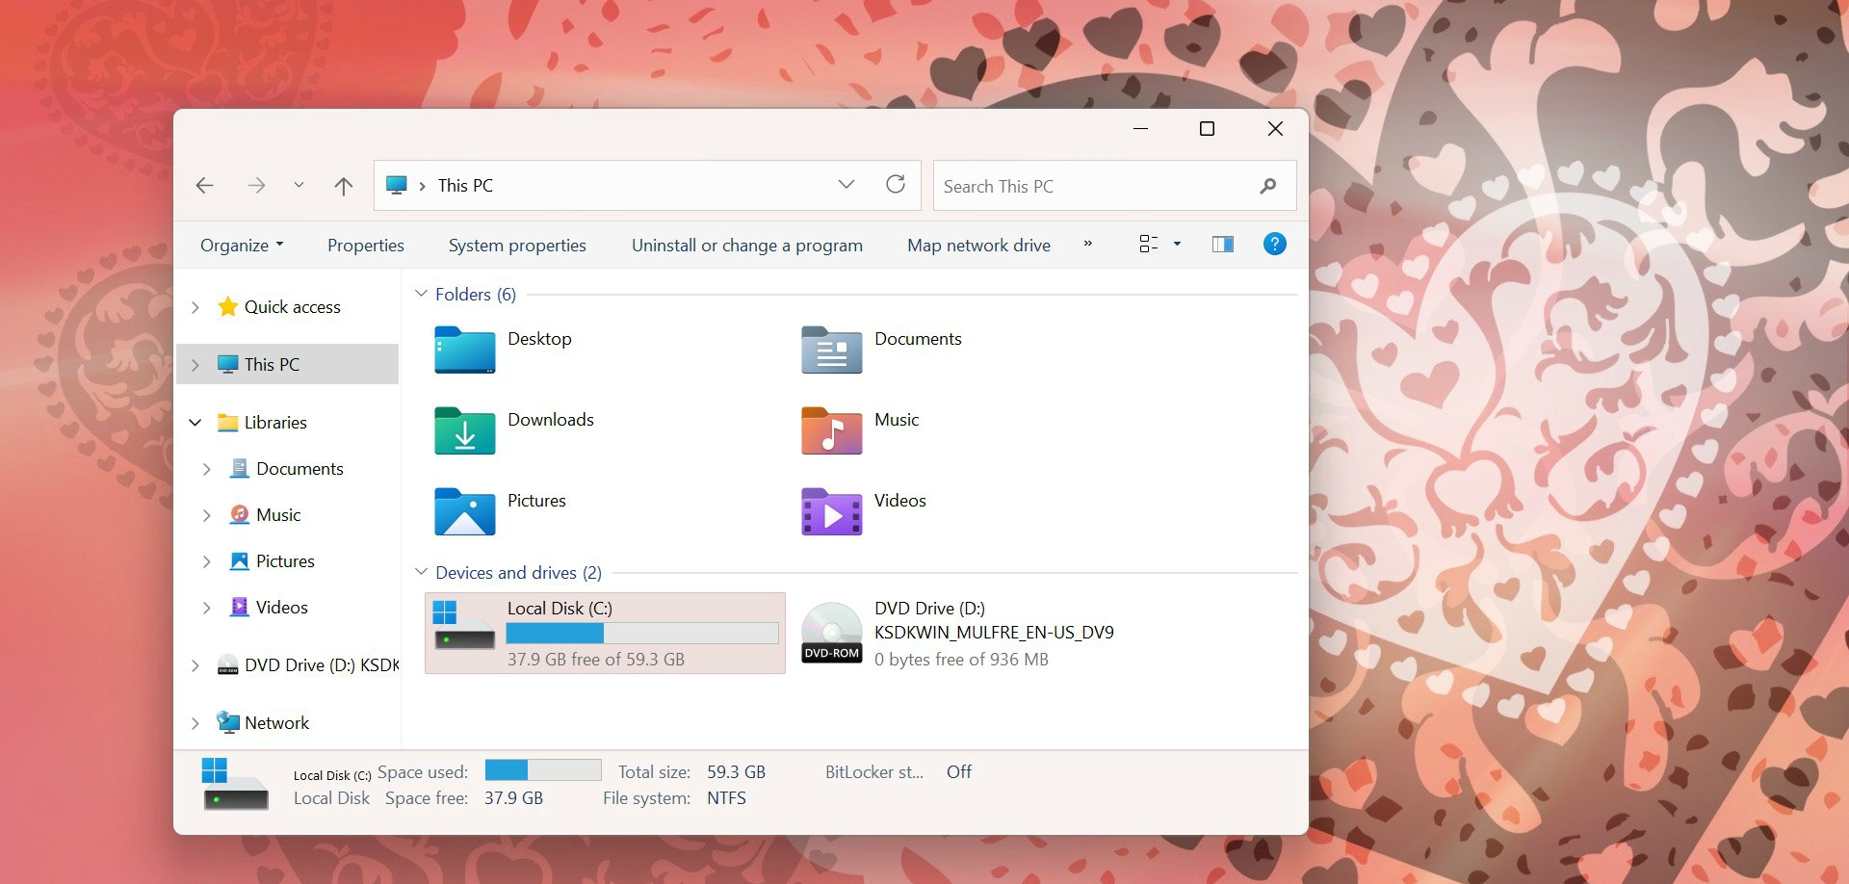This screenshot has height=884, width=1849.
Task: Open the Organize menu
Action: pyautogui.click(x=241, y=245)
